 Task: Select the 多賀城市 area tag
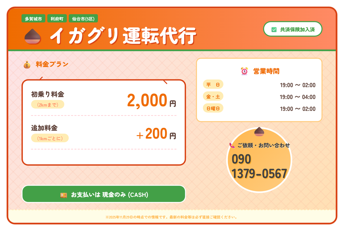pyautogui.click(x=33, y=19)
